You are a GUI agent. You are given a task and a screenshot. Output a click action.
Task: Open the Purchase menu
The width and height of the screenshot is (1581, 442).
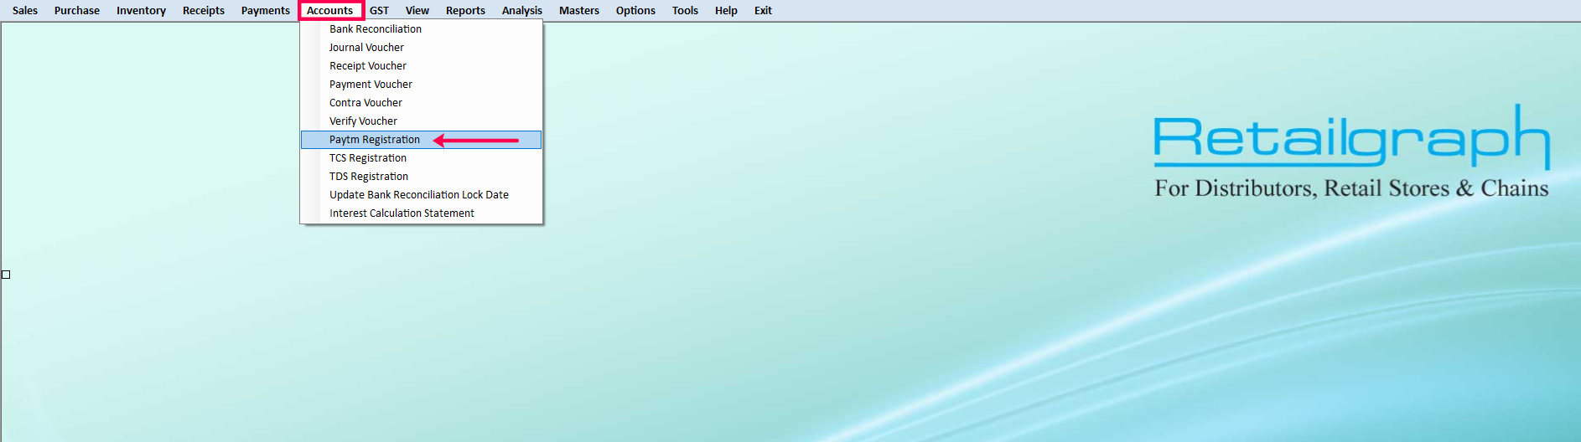(77, 11)
